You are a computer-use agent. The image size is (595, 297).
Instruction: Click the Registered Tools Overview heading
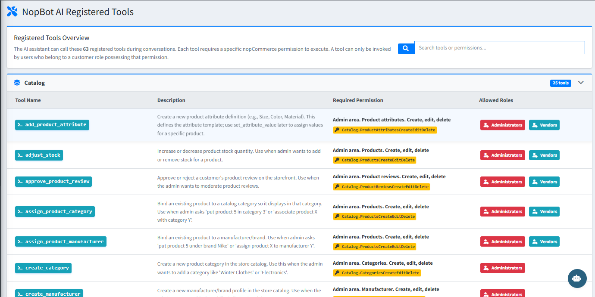tap(52, 38)
